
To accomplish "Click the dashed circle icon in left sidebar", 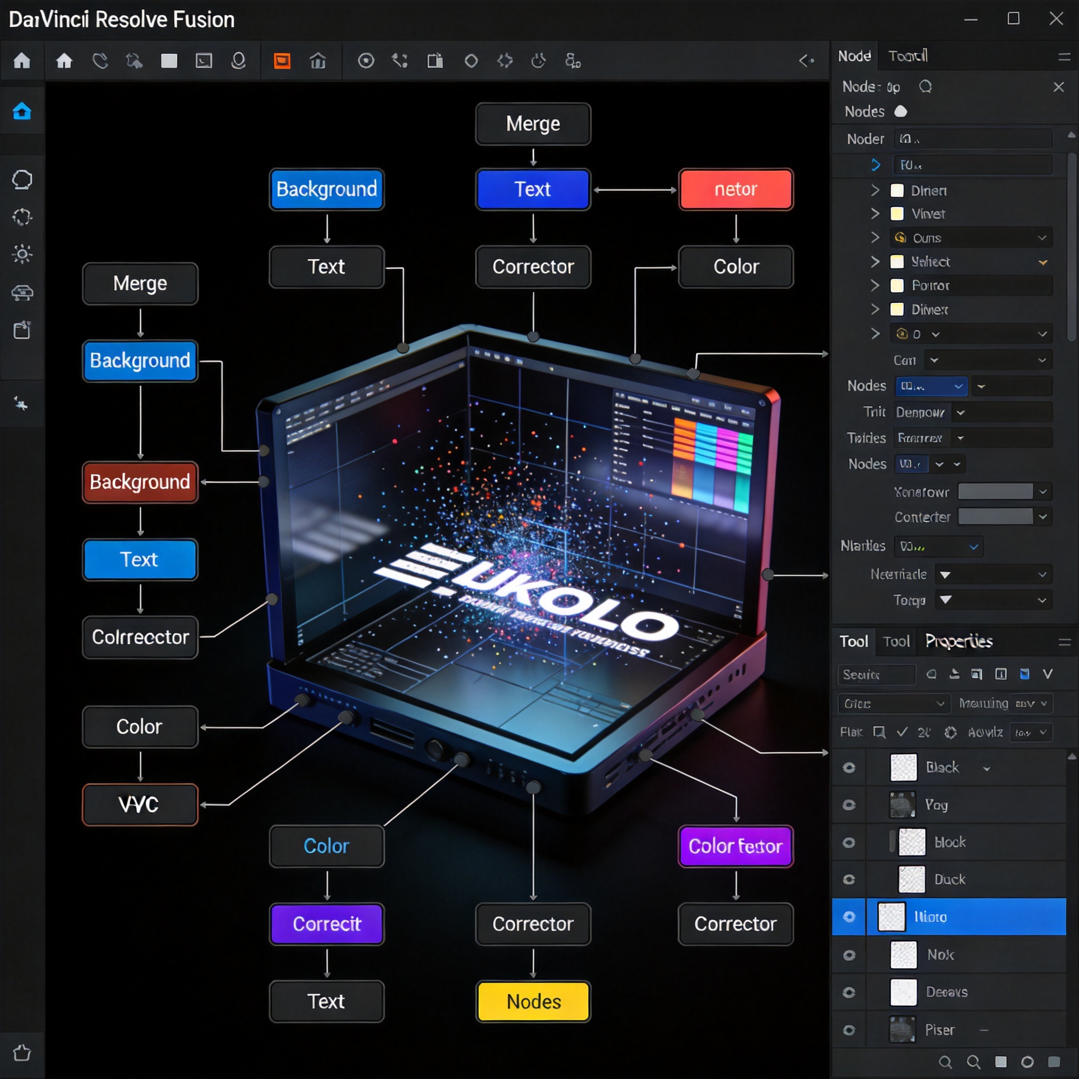I will pyautogui.click(x=22, y=217).
